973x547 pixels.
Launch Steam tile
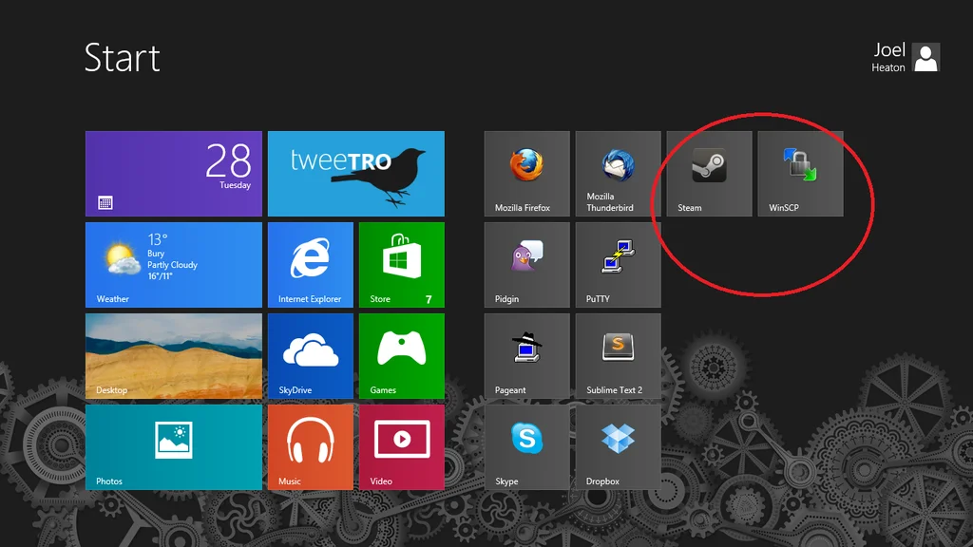pyautogui.click(x=709, y=174)
